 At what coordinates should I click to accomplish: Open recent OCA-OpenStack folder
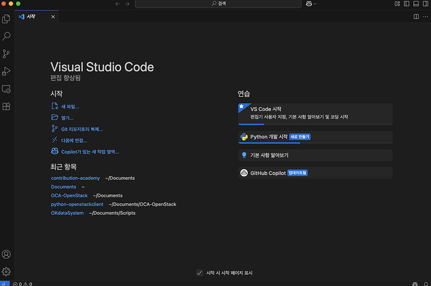(x=69, y=195)
